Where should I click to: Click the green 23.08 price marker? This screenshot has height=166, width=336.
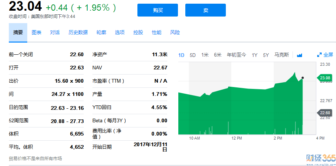[325, 78]
